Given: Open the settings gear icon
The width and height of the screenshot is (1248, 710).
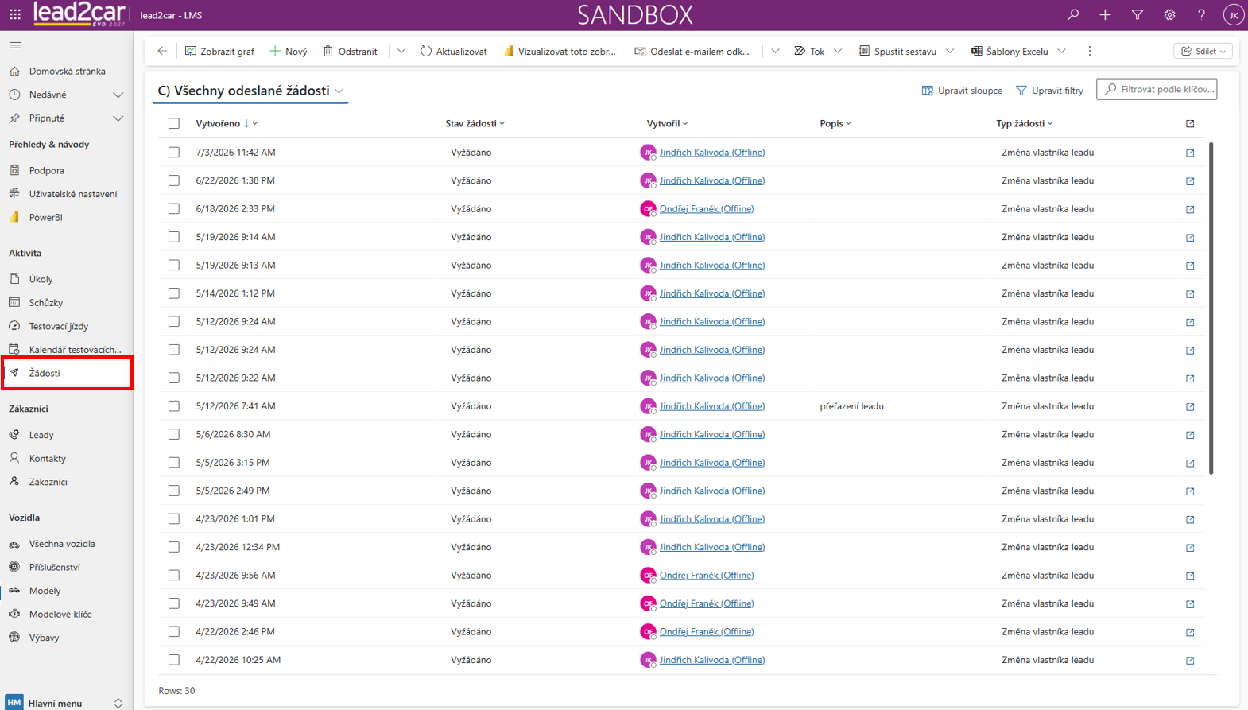Looking at the screenshot, I should click(x=1169, y=14).
